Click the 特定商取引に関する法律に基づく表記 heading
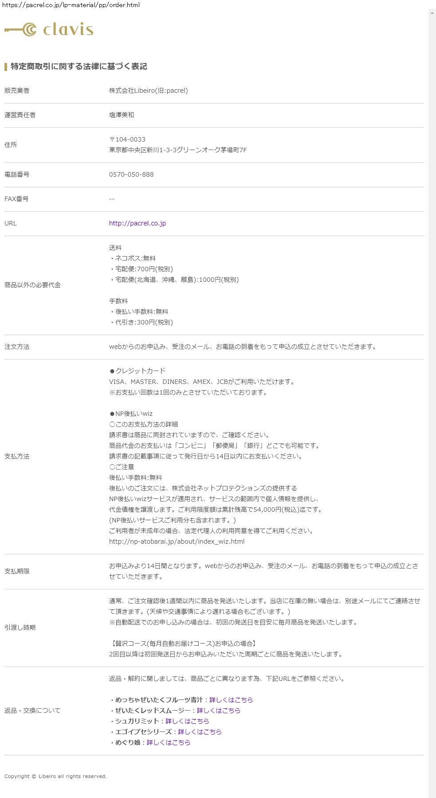 79,67
